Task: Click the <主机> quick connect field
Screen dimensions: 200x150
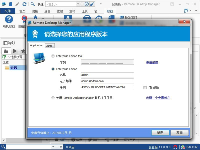Action: click(x=61, y=4)
